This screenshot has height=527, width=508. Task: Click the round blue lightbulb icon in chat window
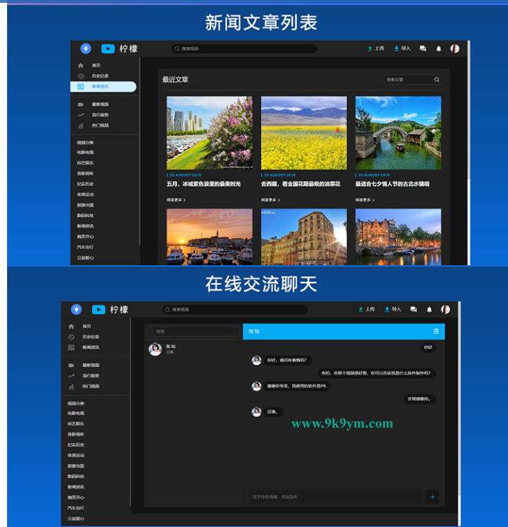tap(77, 309)
